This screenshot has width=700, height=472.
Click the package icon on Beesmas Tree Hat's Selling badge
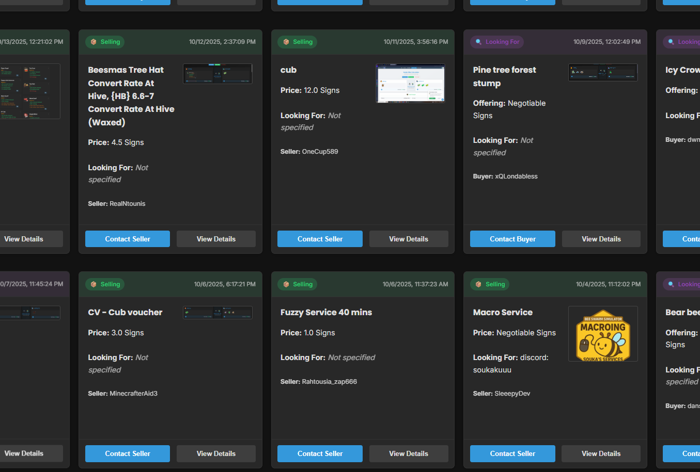(94, 42)
